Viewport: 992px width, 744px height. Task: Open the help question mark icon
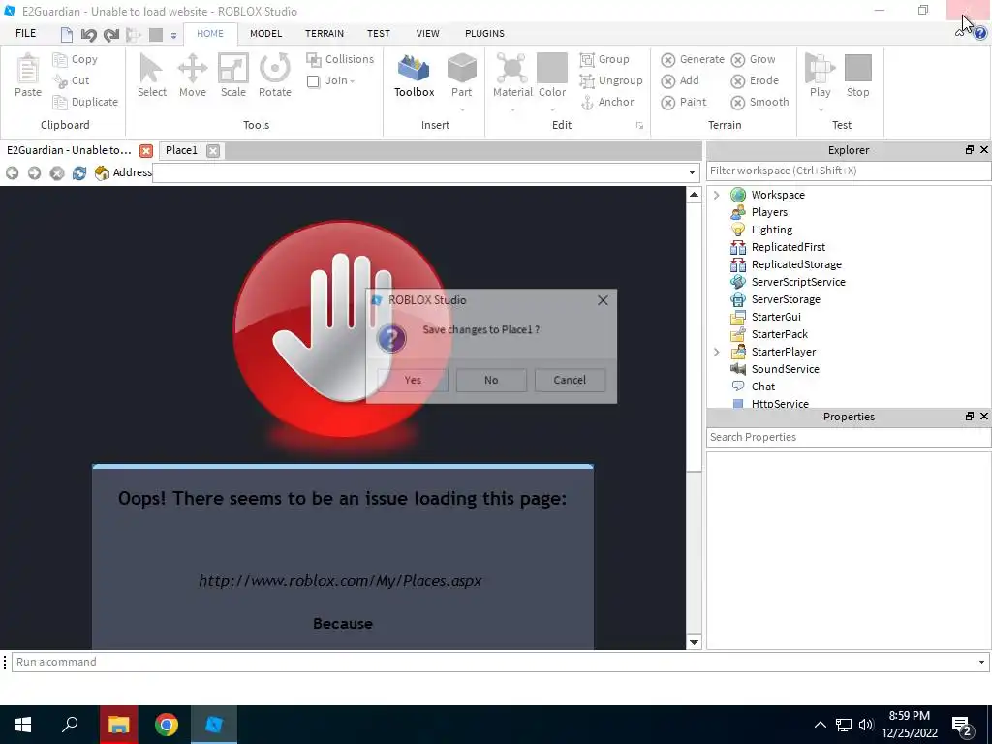980,33
